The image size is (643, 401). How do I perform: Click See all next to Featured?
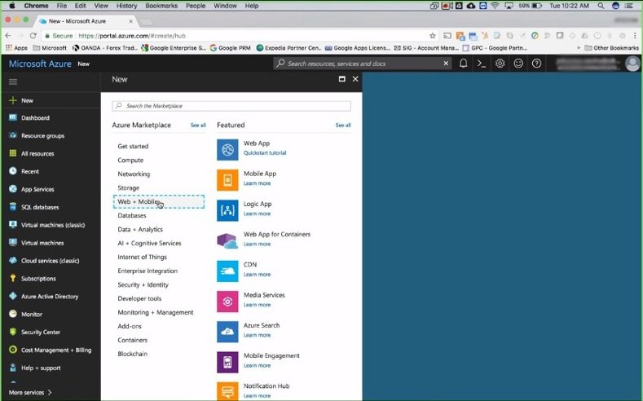(343, 125)
